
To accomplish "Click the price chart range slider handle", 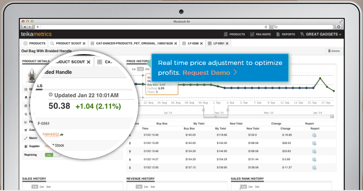I will click(x=204, y=109).
